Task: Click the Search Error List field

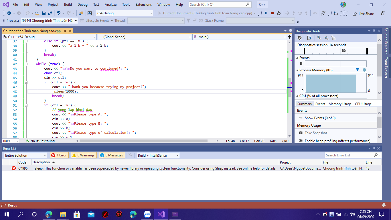Action: coord(349,155)
